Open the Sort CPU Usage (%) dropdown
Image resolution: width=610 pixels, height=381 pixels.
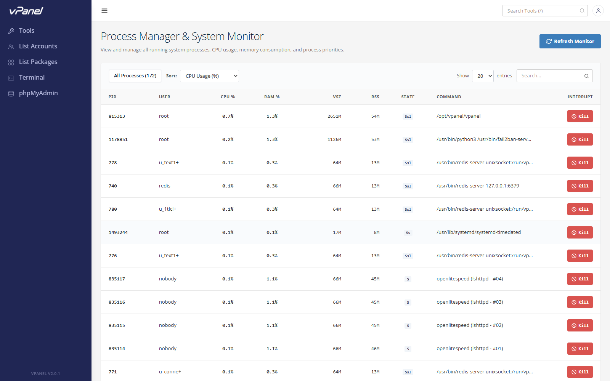(x=209, y=76)
